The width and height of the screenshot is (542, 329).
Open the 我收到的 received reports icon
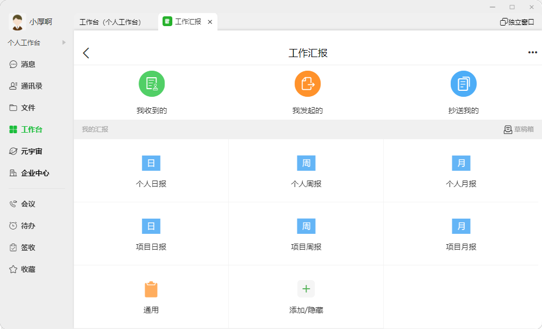pos(151,84)
